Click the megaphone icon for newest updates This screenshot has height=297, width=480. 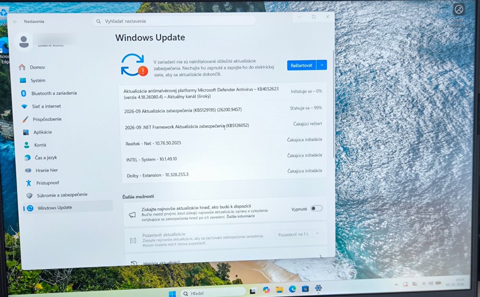132,215
